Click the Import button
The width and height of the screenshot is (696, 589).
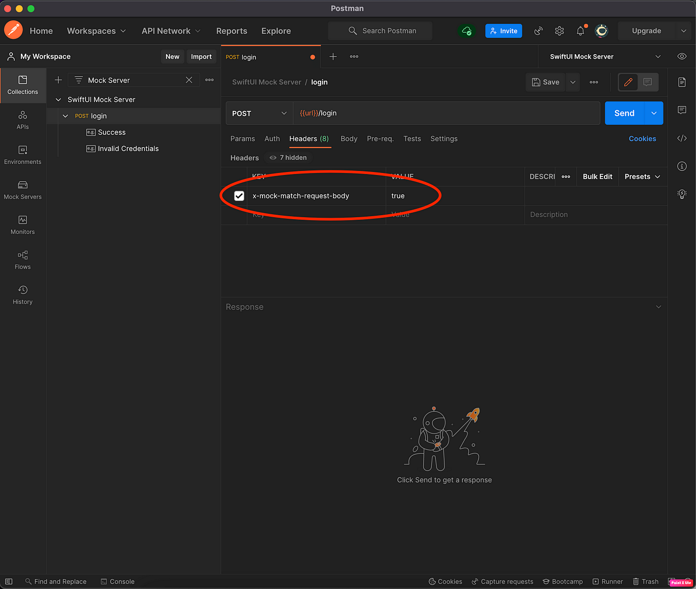201,57
